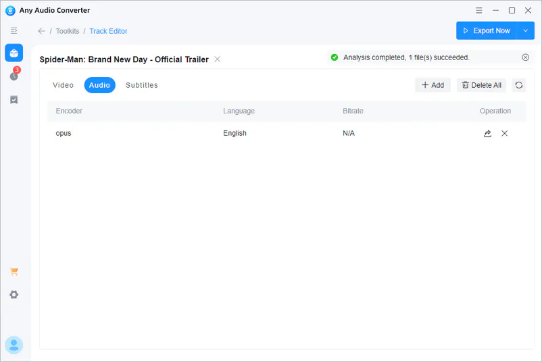Switch to the Video tab
The height and width of the screenshot is (362, 542).
[x=63, y=85]
